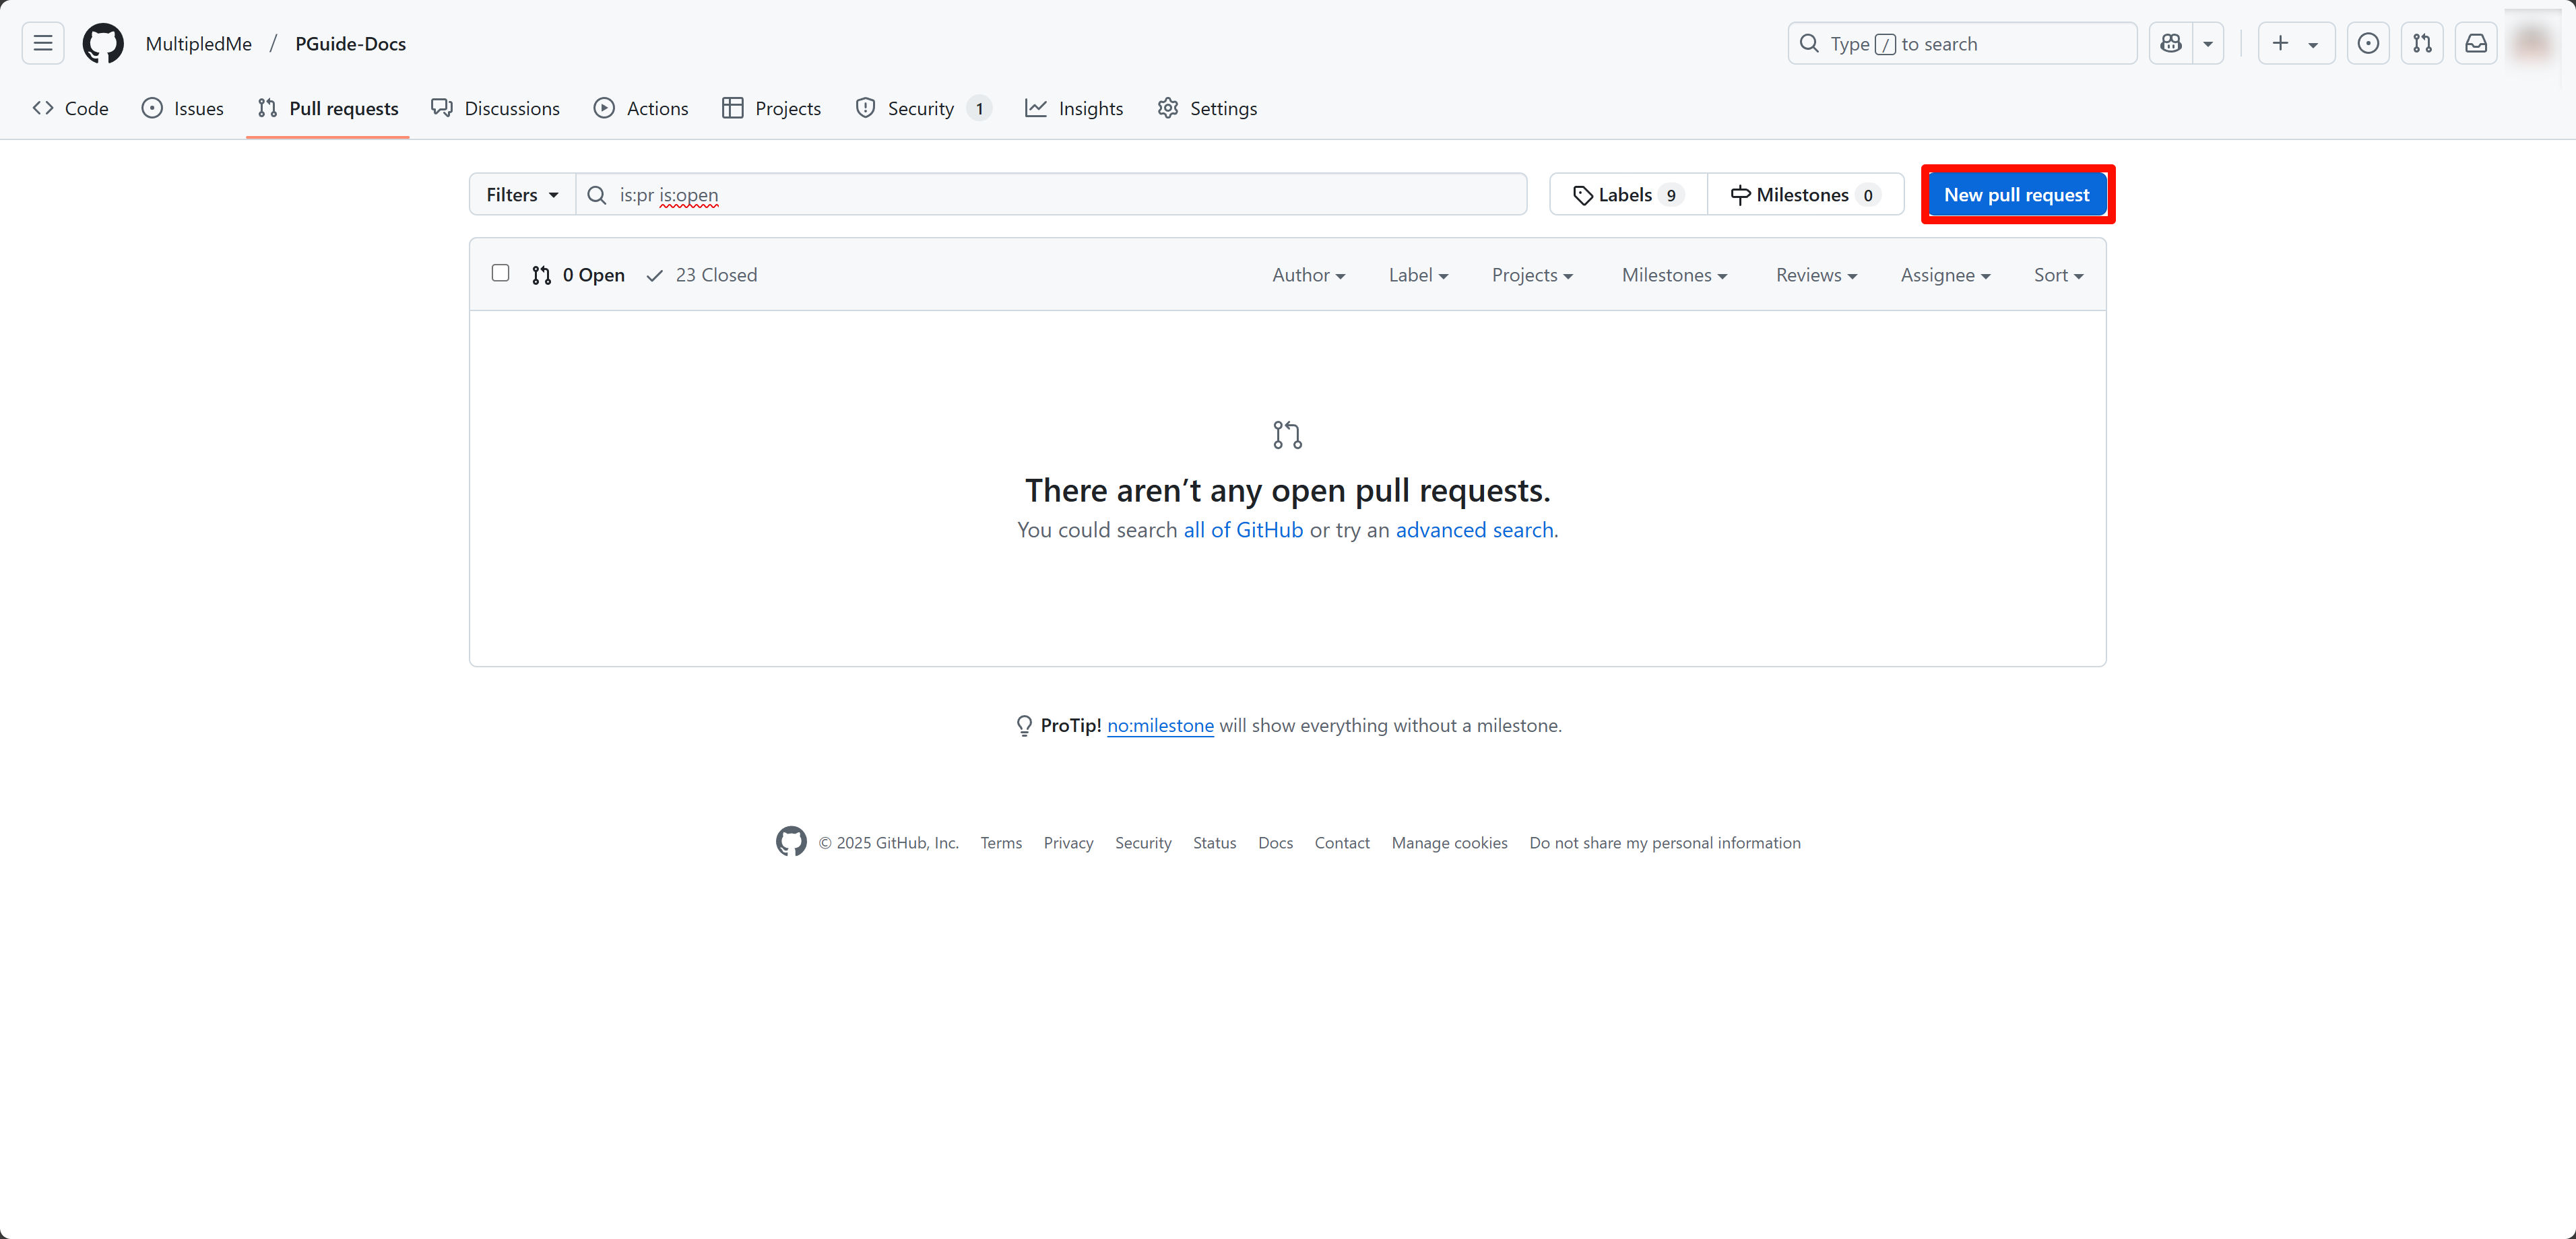Expand the Sort dropdown
This screenshot has width=2576, height=1239.
[x=2058, y=275]
